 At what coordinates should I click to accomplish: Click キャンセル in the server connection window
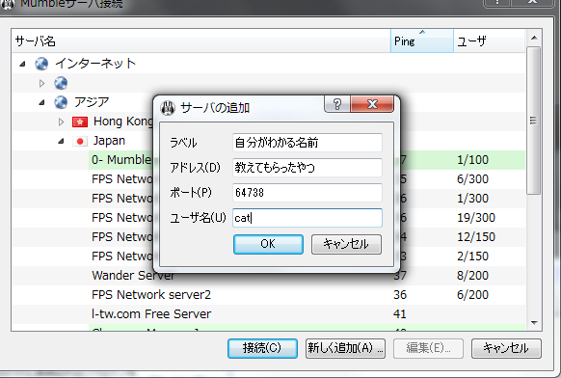click(506, 348)
